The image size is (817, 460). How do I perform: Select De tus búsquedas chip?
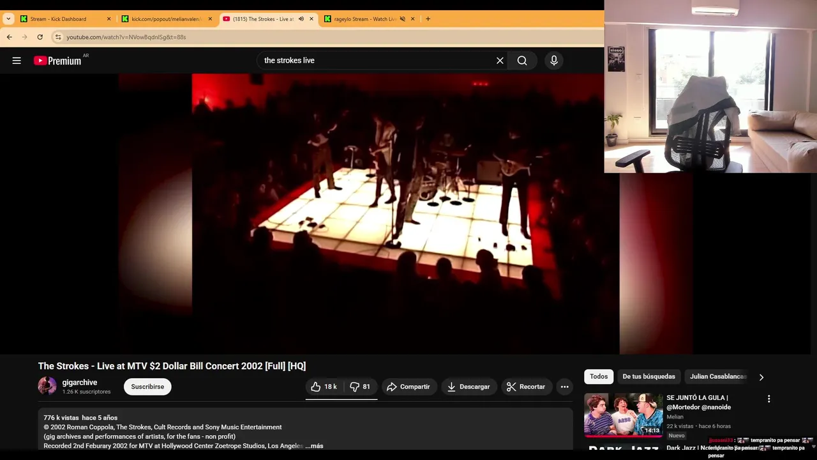[648, 376]
